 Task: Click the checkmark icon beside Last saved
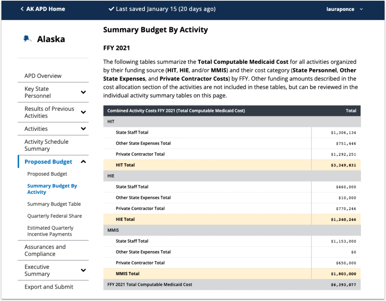pos(111,9)
